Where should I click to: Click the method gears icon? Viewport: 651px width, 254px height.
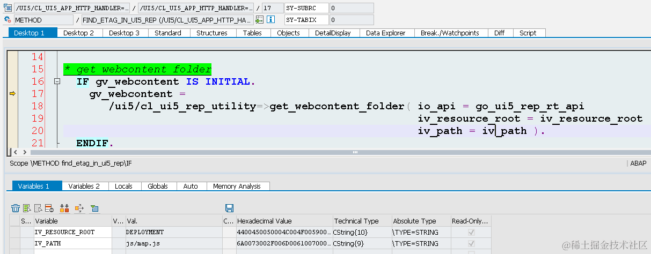[x=8, y=20]
